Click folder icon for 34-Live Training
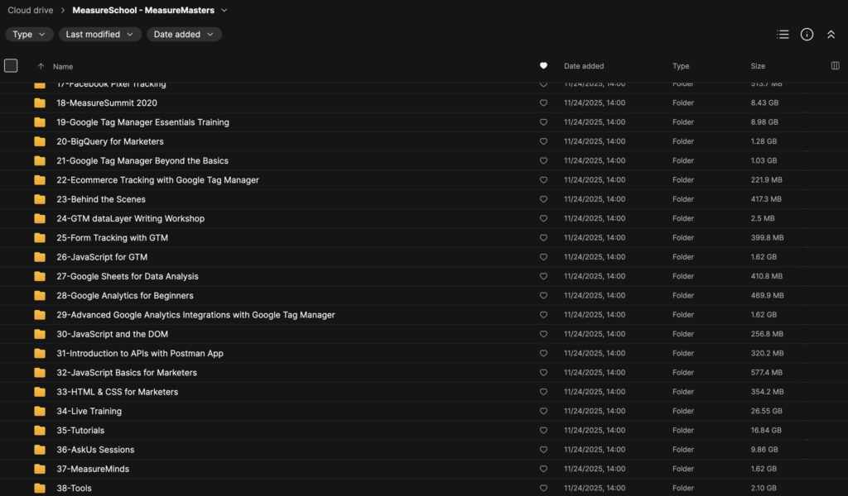The height and width of the screenshot is (496, 848). click(x=40, y=411)
